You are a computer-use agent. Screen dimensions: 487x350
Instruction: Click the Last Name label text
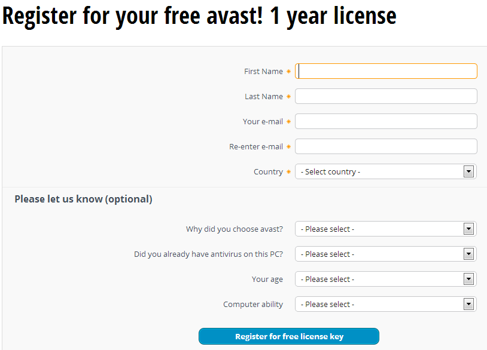point(263,97)
